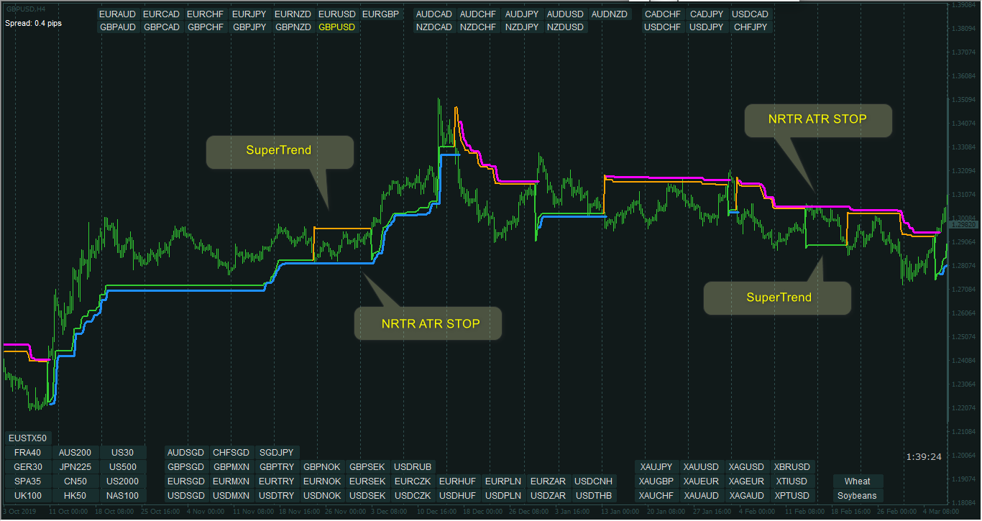Choose the CHFJPY button
Viewport: 982px width, 521px height.
[x=751, y=27]
